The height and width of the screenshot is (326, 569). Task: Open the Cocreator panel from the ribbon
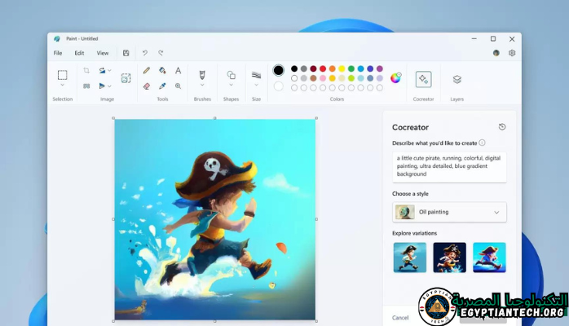tap(423, 79)
